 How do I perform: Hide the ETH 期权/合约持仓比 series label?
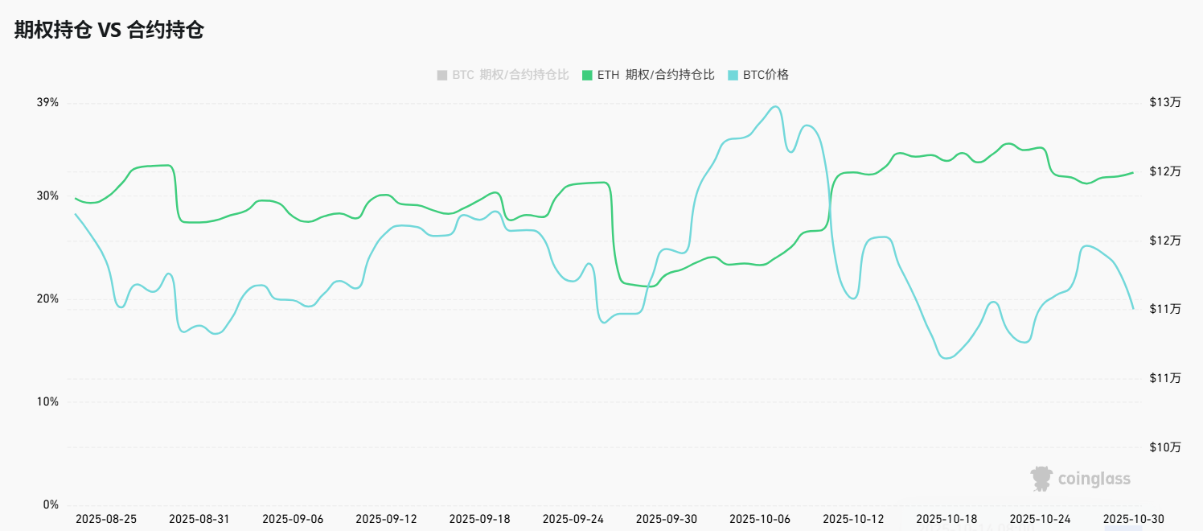(655, 75)
